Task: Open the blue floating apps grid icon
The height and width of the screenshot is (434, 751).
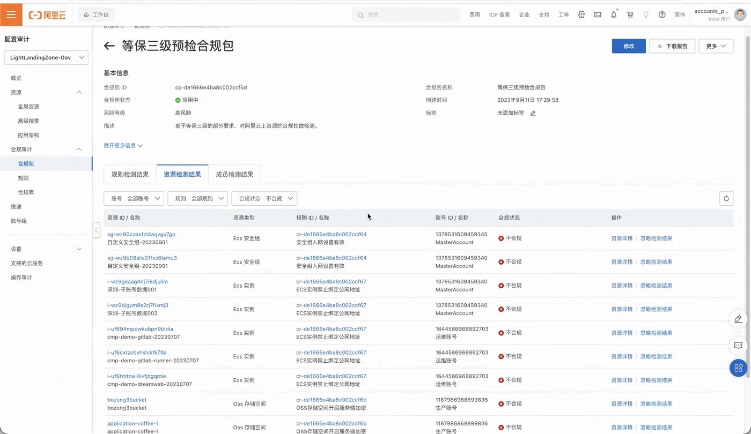Action: (x=738, y=368)
